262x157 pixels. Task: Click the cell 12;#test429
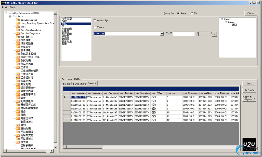(x=110, y=120)
